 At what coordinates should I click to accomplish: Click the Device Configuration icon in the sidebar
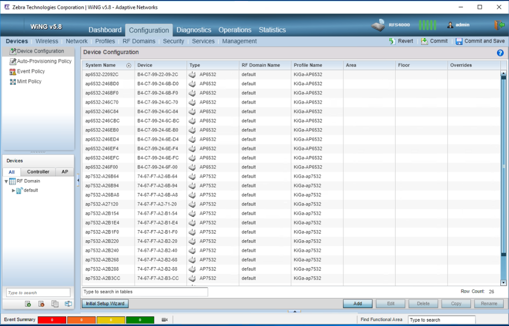click(13, 52)
